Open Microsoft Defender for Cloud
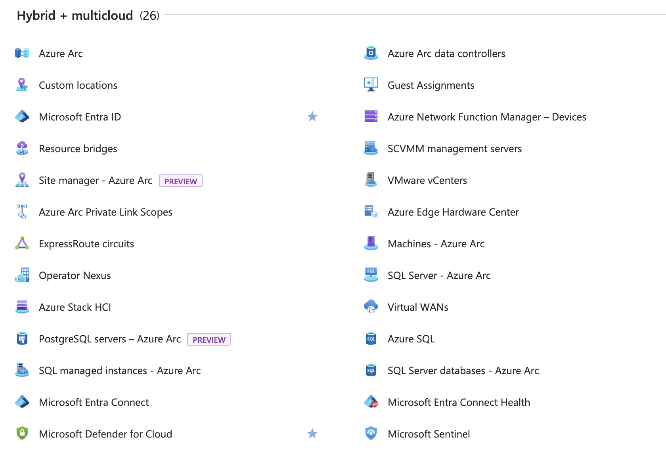This screenshot has width=666, height=455. click(x=105, y=434)
